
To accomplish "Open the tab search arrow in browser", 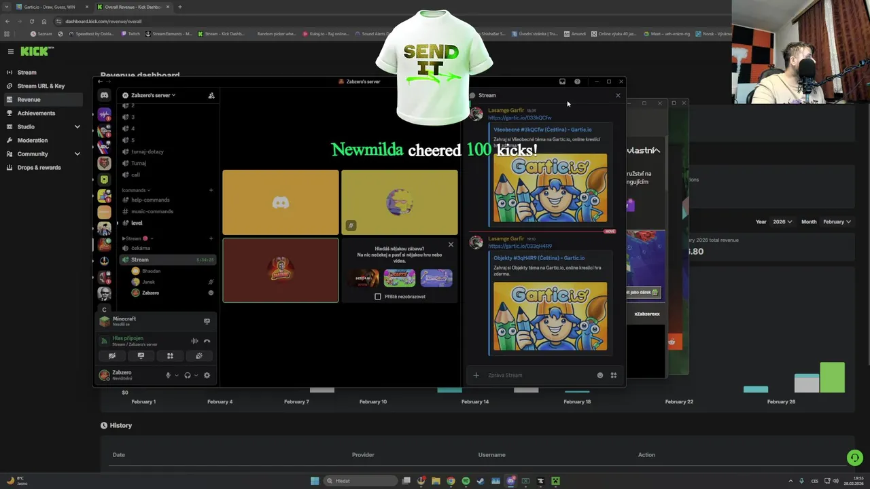I will (x=7, y=7).
